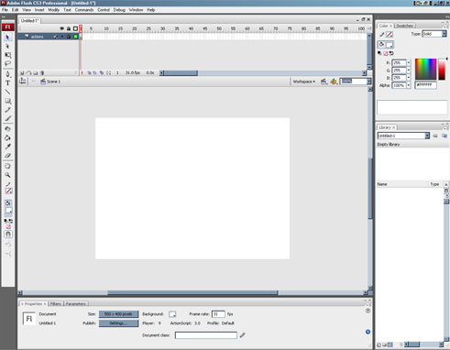This screenshot has width=450, height=350.
Task: Click frame 1 playhead on timeline
Action: (x=81, y=28)
